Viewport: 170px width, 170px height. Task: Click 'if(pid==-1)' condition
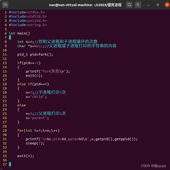(x=29, y=63)
